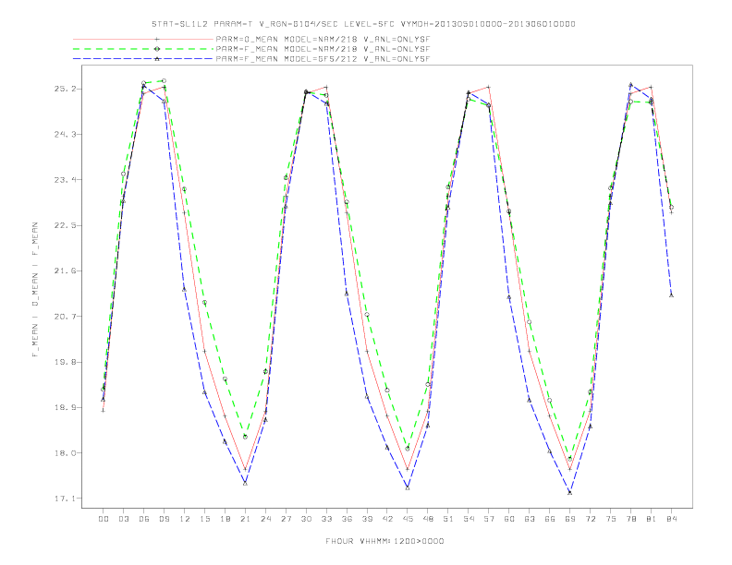Click the 84 forecast hour label
This screenshot has height=565, width=732.
pyautogui.click(x=671, y=519)
